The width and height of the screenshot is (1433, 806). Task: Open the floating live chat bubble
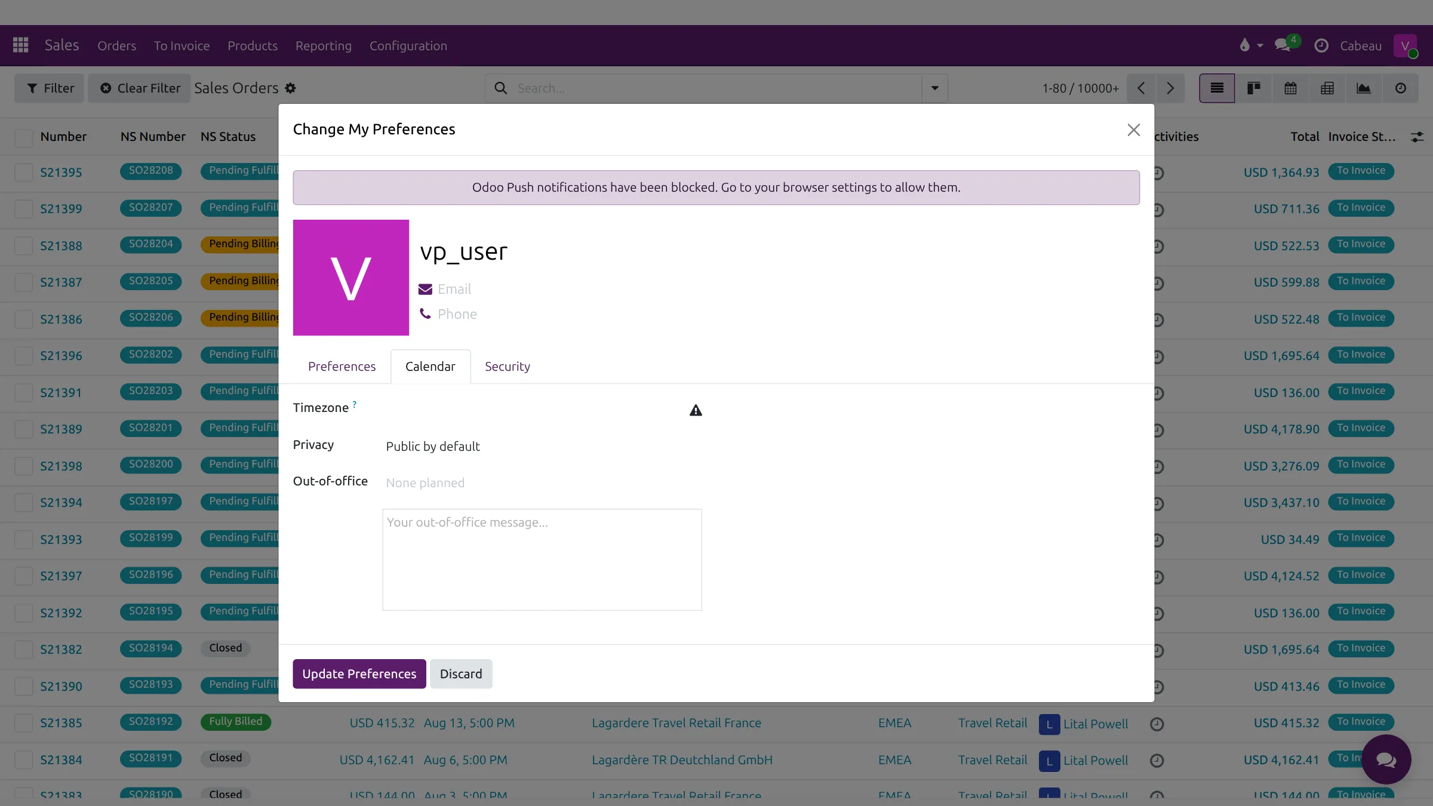(1386, 759)
